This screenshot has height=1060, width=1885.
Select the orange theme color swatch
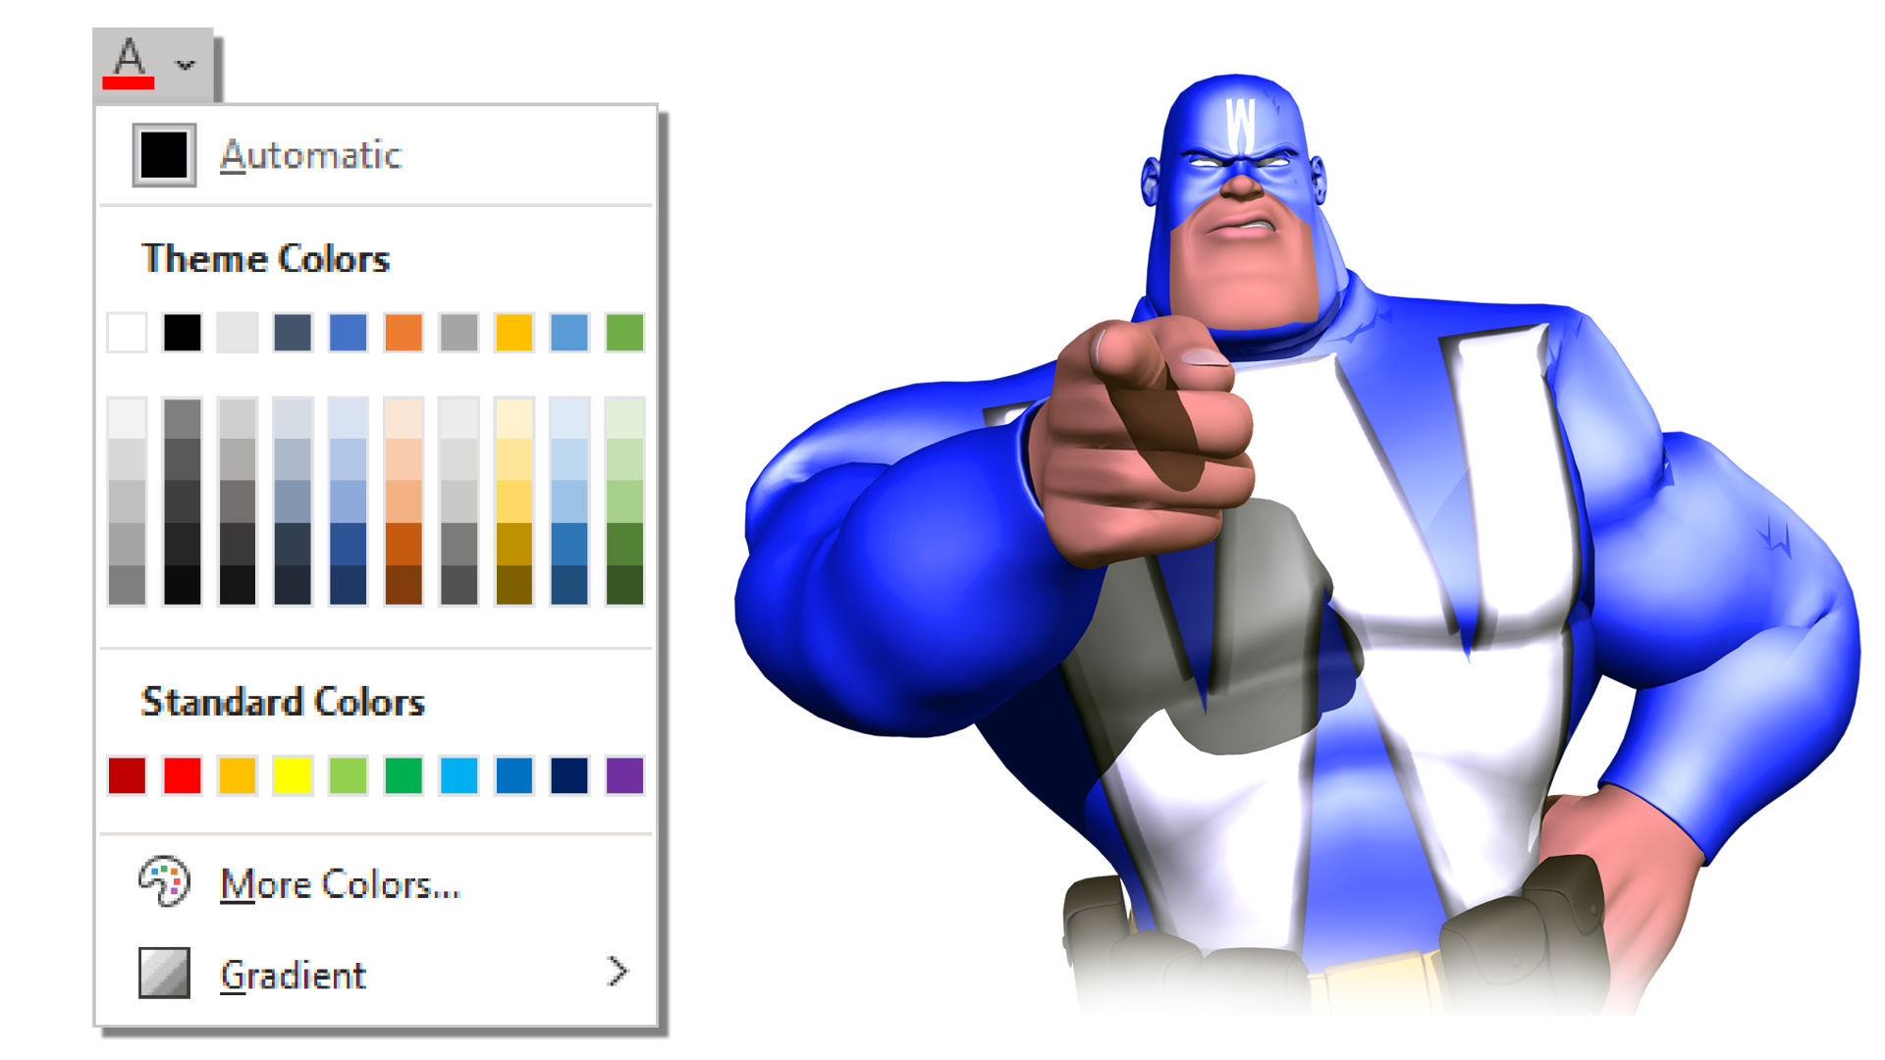[403, 333]
